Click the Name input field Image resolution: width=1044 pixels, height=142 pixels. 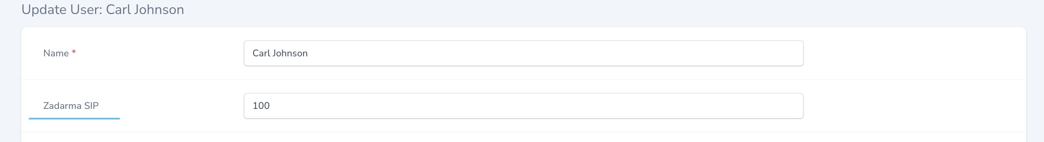(x=523, y=53)
